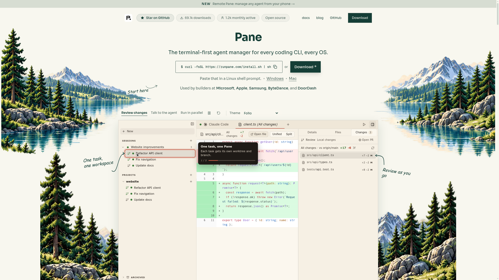This screenshot has width=499, height=280.
Task: Click Star on GitHub button
Action: [155, 18]
